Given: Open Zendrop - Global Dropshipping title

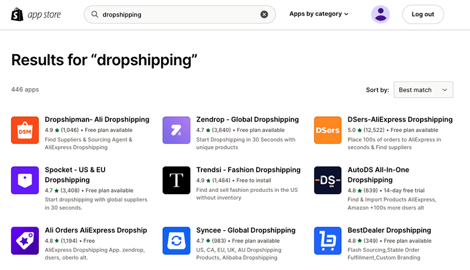Looking at the screenshot, I should point(247,119).
